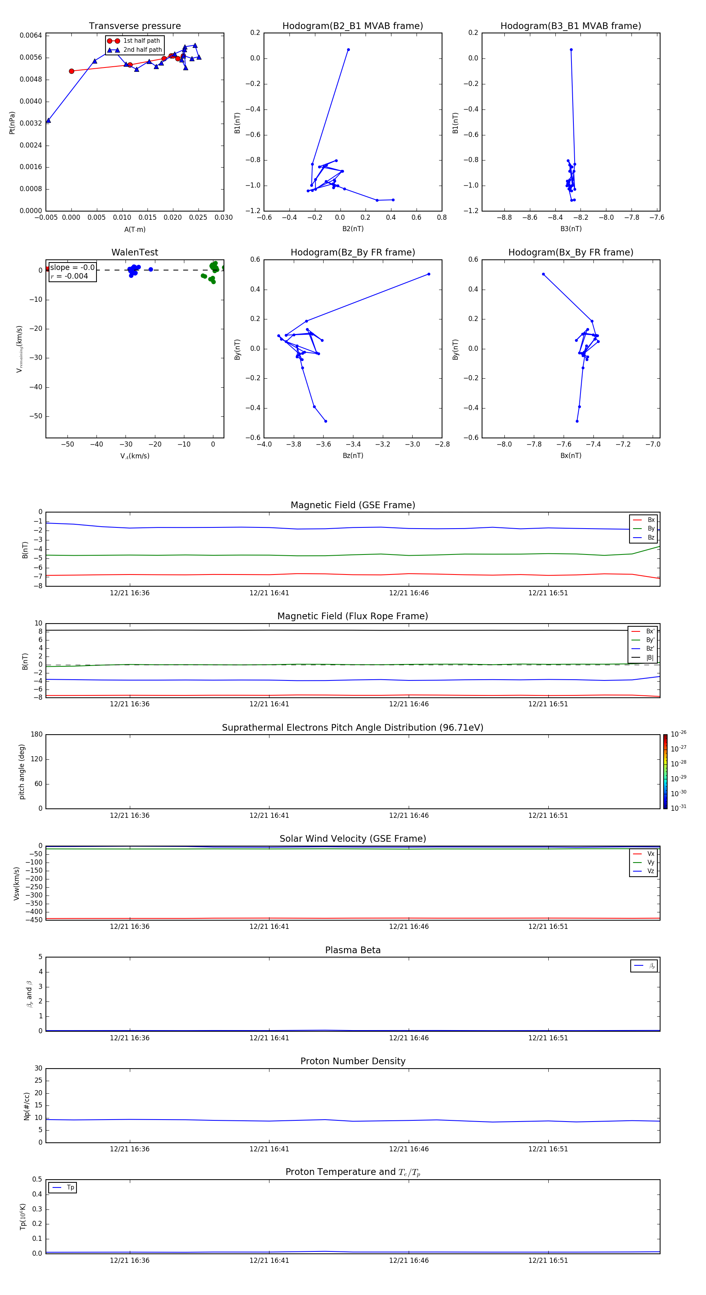Click the 'A(T·m)' x-axis label
Screen dimensions: 706x1295
pyautogui.click(x=135, y=230)
